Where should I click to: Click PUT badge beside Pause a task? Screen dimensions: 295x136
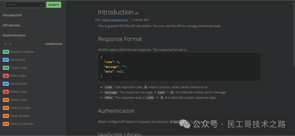tap(6, 100)
